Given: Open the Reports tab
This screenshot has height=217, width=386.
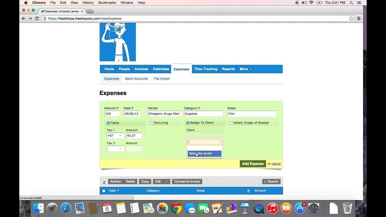Looking at the screenshot, I should 228,69.
